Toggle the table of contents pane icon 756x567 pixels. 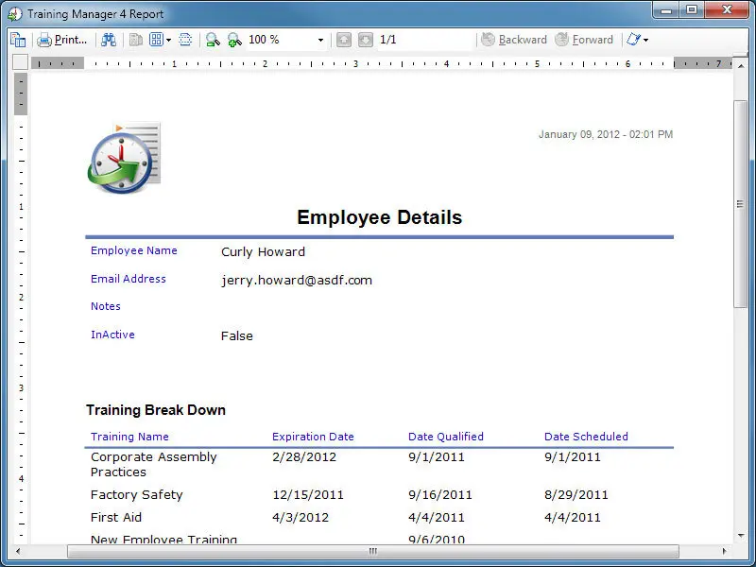[17, 40]
